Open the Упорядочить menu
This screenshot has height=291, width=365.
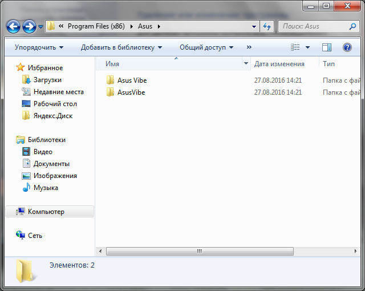(x=39, y=47)
